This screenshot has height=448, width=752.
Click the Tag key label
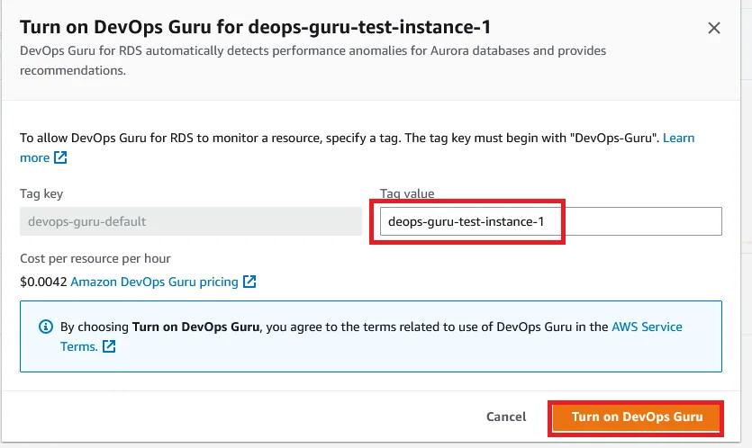point(41,194)
